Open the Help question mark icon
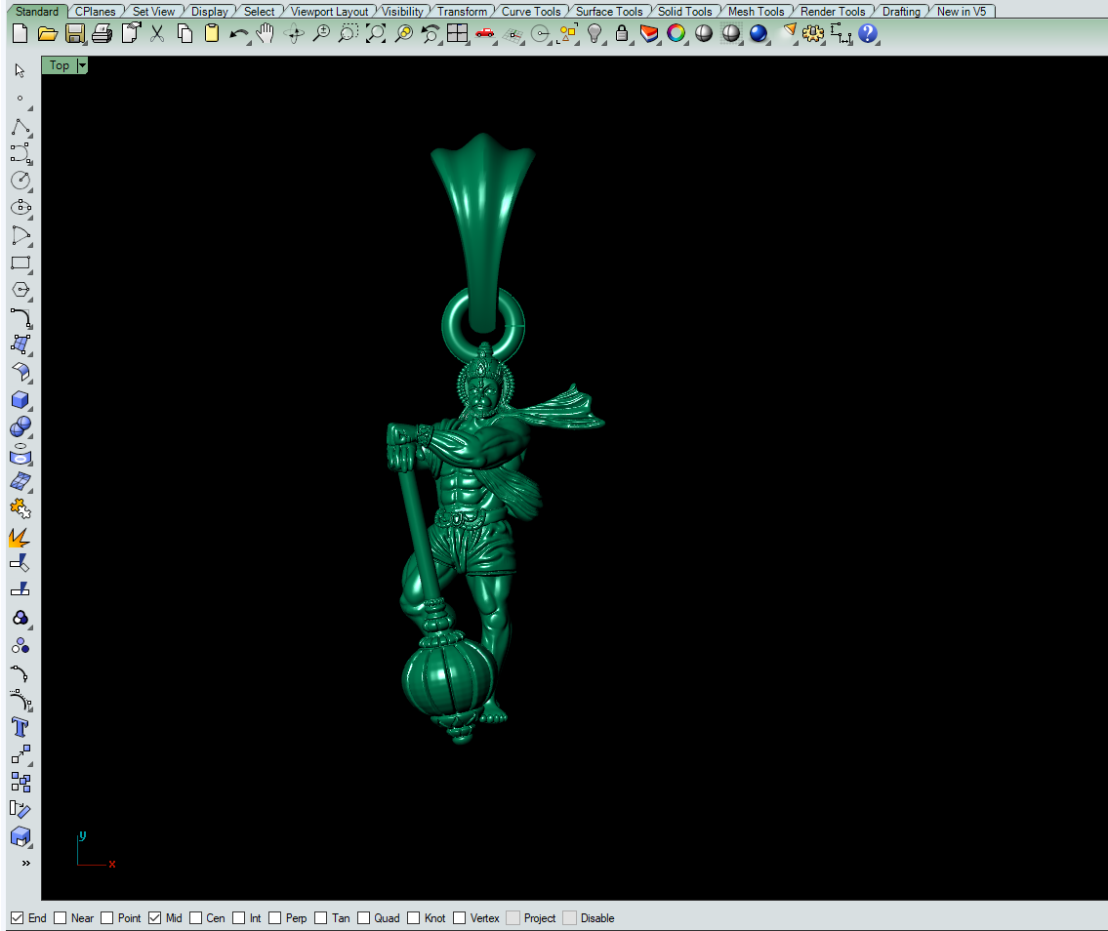 (x=868, y=34)
